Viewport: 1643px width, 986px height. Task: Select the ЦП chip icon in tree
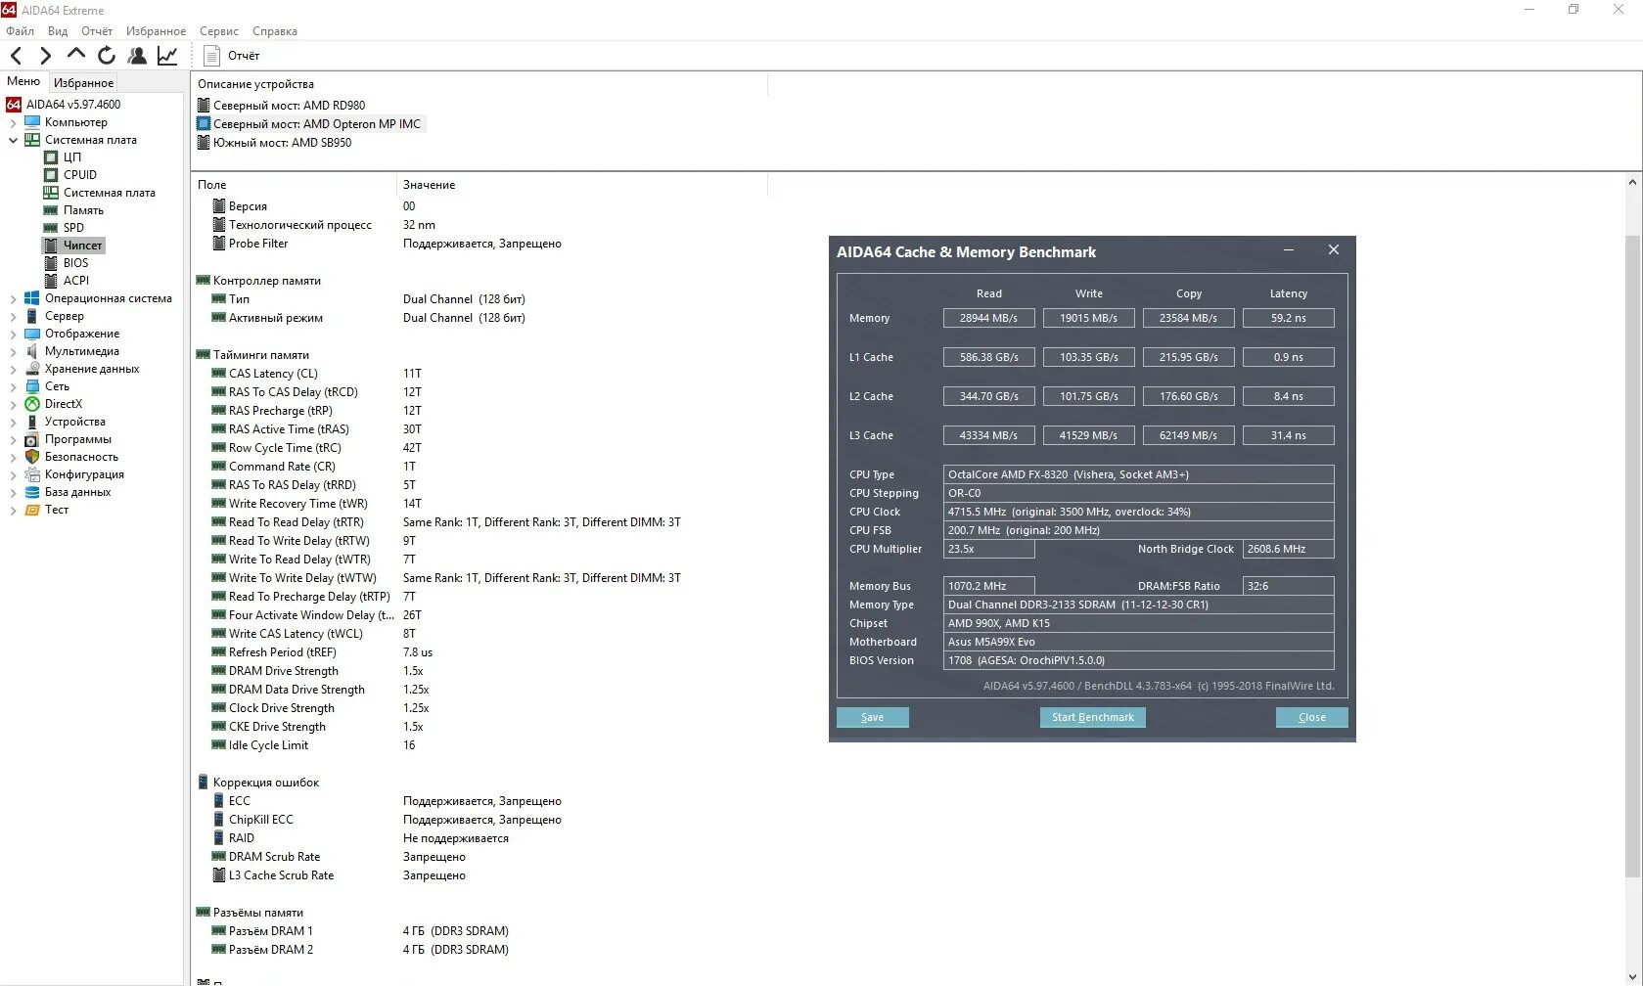51,157
